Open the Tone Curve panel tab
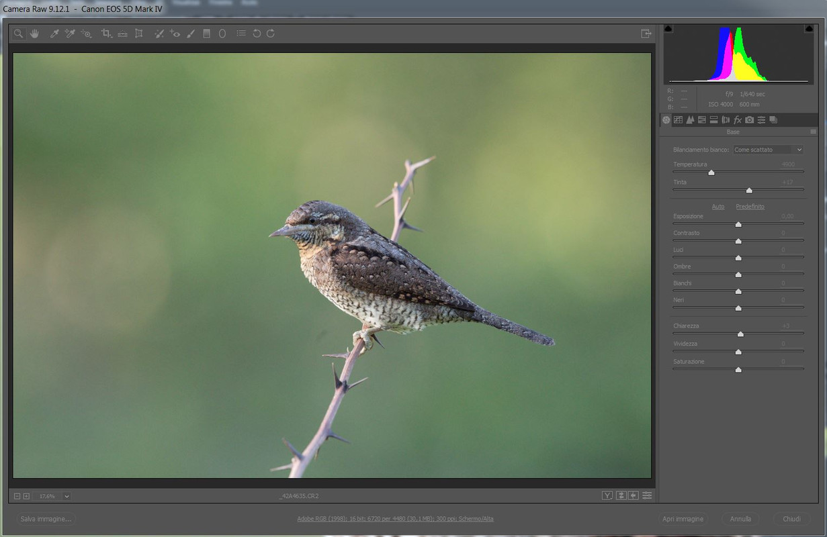This screenshot has height=537, width=827. coord(679,119)
